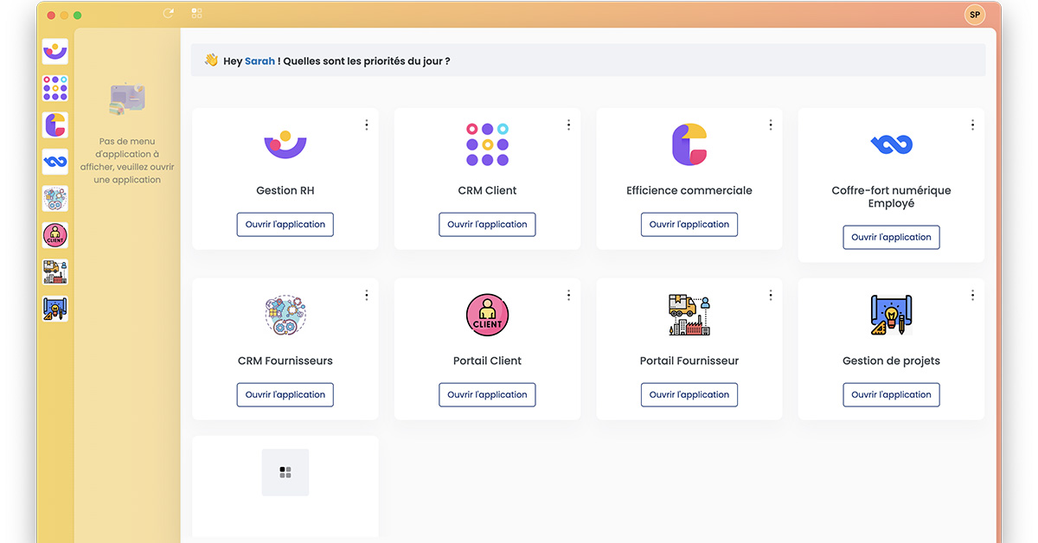Show options for Portail Fournisseur card
The image size is (1038, 543).
pyautogui.click(x=771, y=296)
